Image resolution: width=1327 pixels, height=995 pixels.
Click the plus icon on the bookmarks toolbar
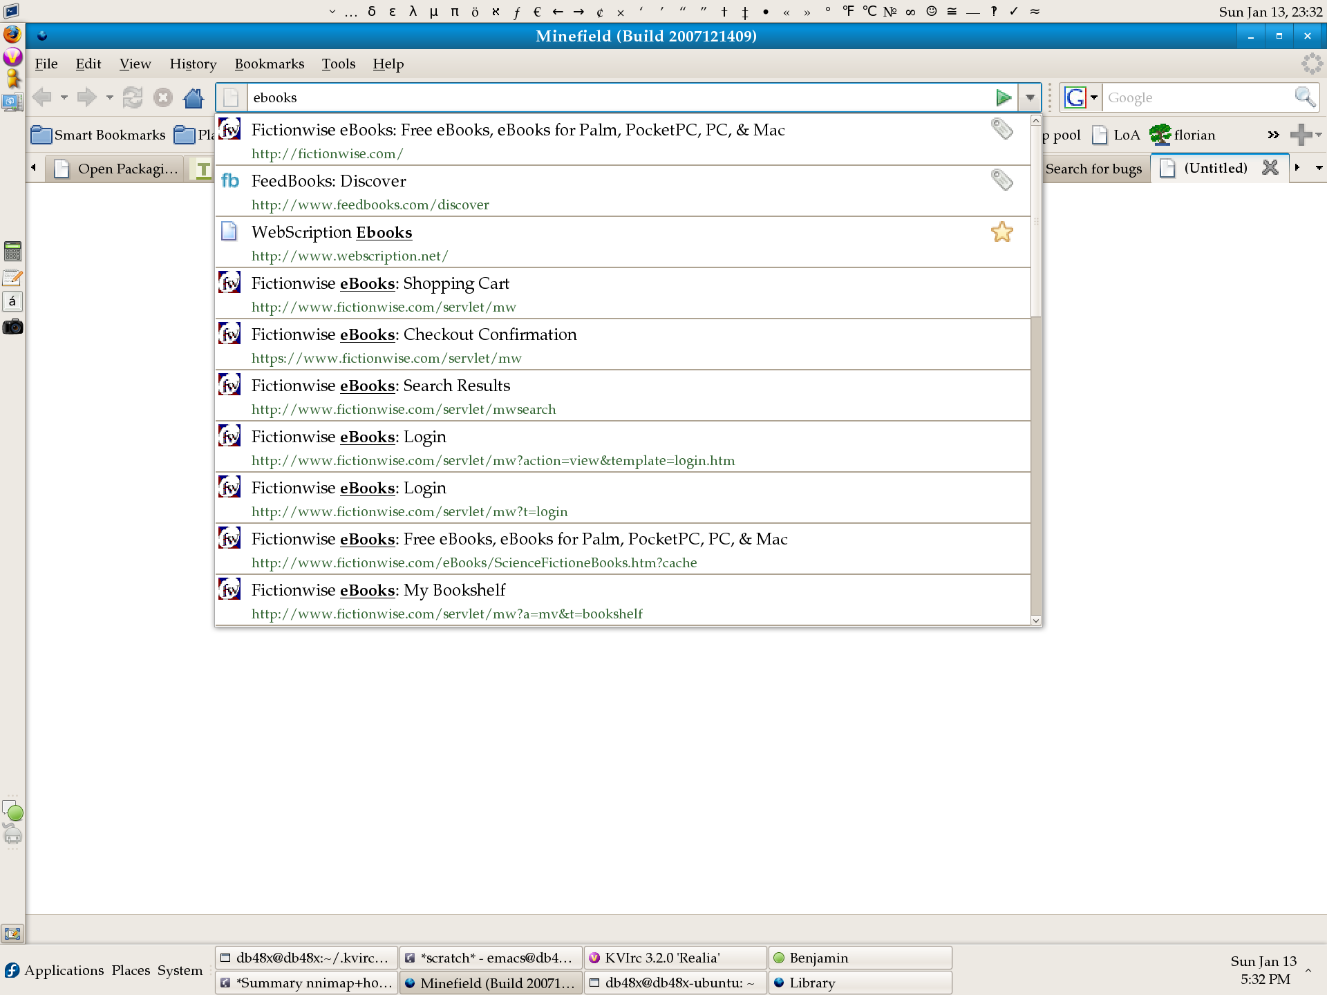pos(1301,135)
